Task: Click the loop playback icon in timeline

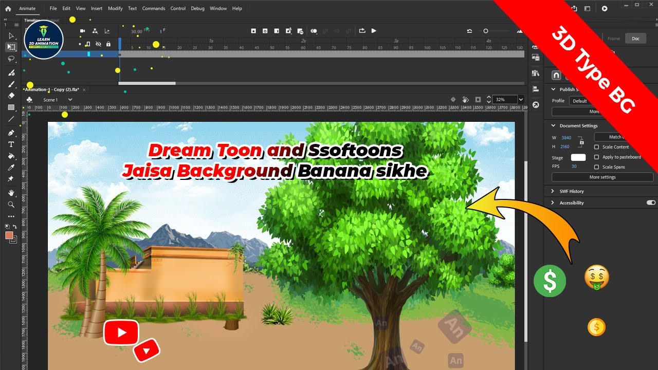Action: 362,31
